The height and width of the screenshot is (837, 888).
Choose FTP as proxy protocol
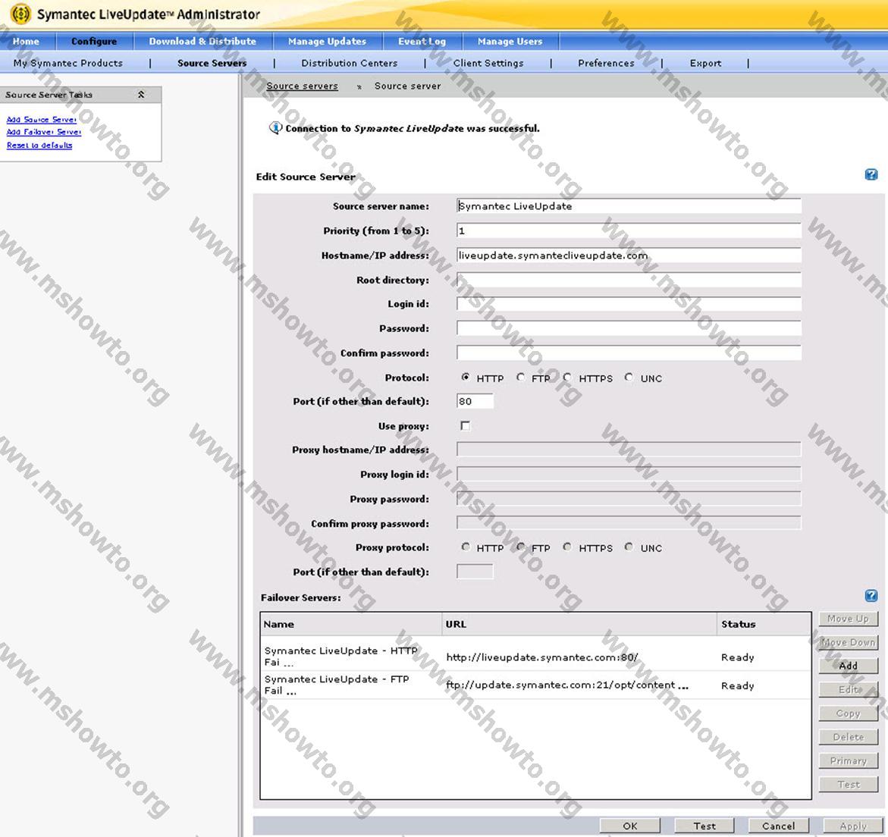[520, 547]
